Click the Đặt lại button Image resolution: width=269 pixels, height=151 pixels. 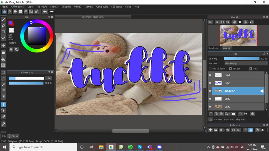pos(13,136)
